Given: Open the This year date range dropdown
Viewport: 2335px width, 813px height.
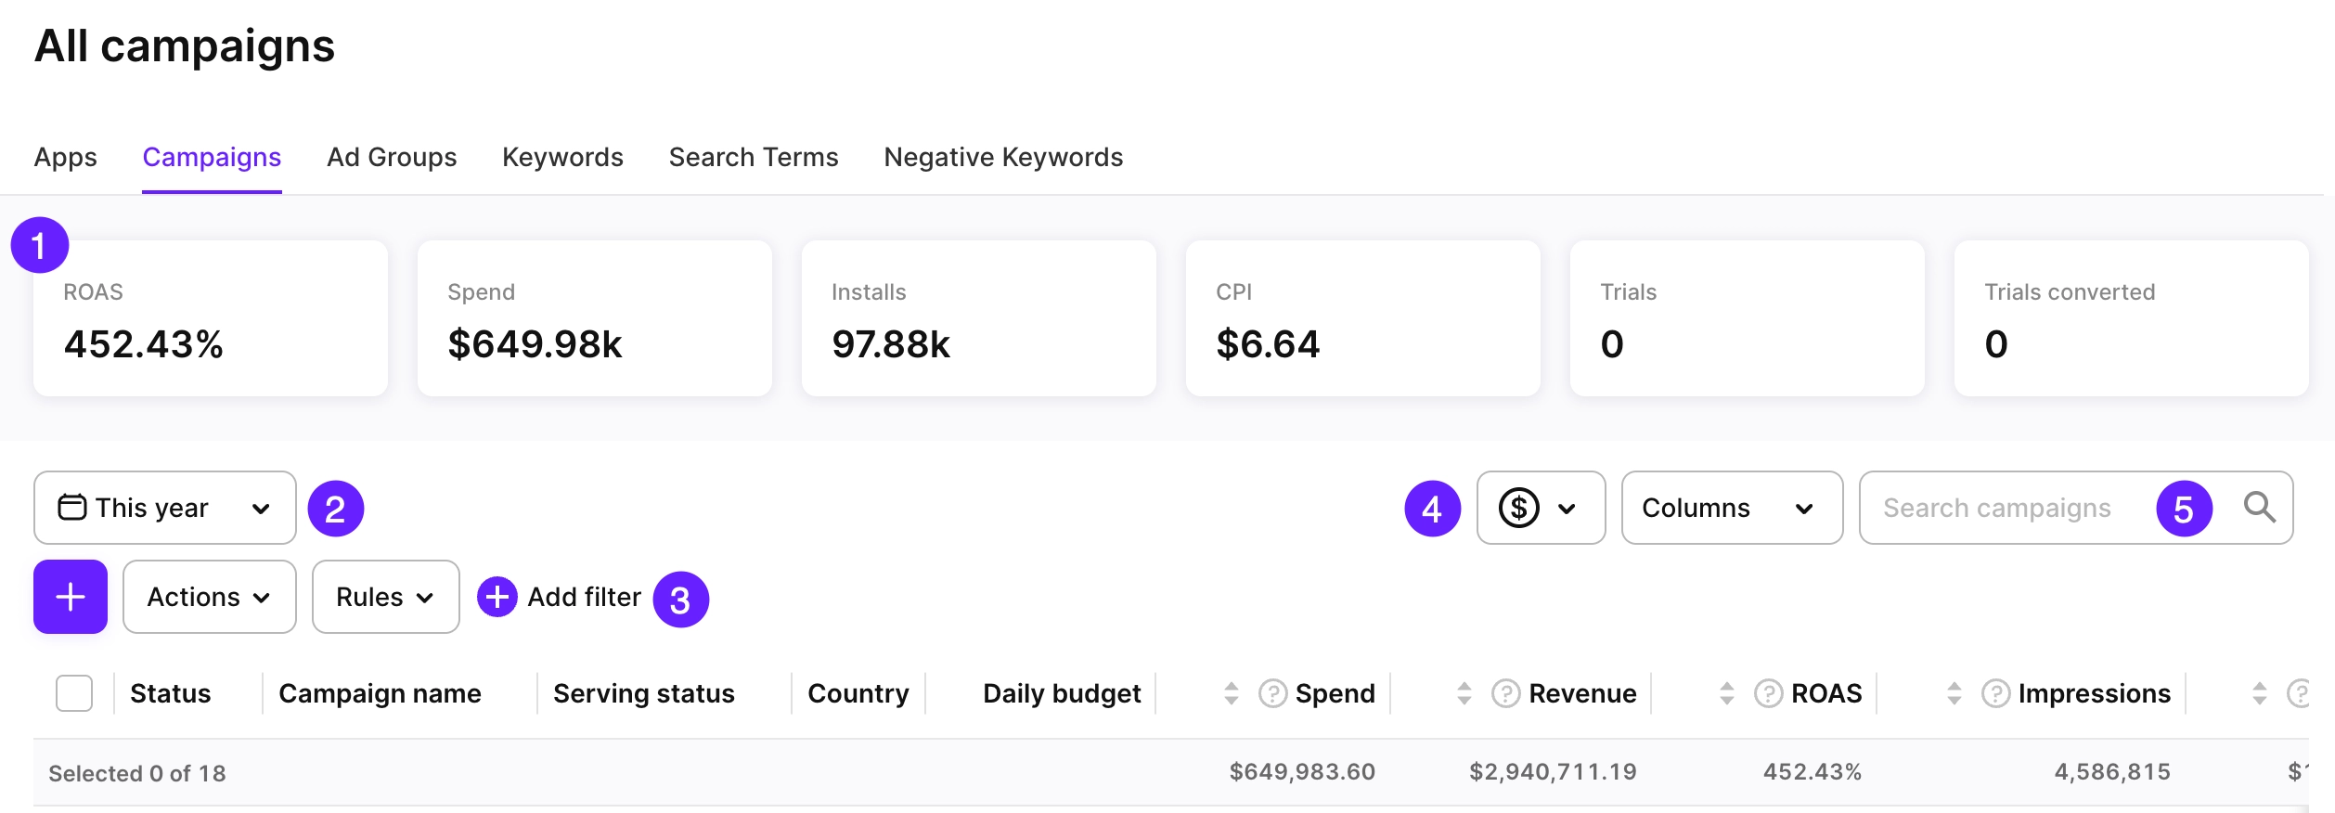Looking at the screenshot, I should 164,508.
